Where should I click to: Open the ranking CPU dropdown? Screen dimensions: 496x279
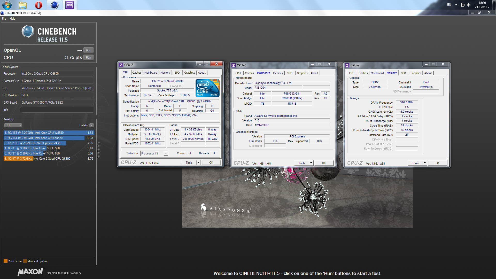(x=13, y=125)
